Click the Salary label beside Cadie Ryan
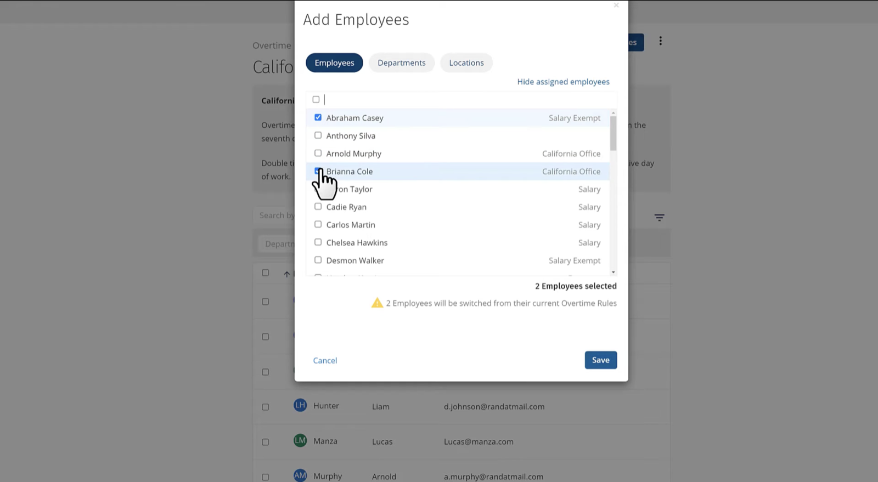This screenshot has width=878, height=482. (x=589, y=207)
